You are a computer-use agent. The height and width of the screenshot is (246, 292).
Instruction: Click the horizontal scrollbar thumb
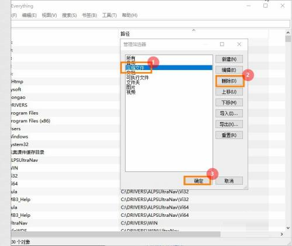116,234
